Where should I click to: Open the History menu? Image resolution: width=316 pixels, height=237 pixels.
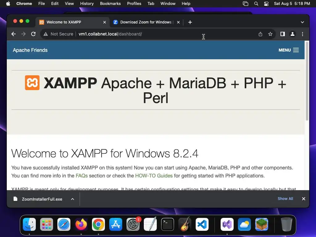click(x=87, y=4)
